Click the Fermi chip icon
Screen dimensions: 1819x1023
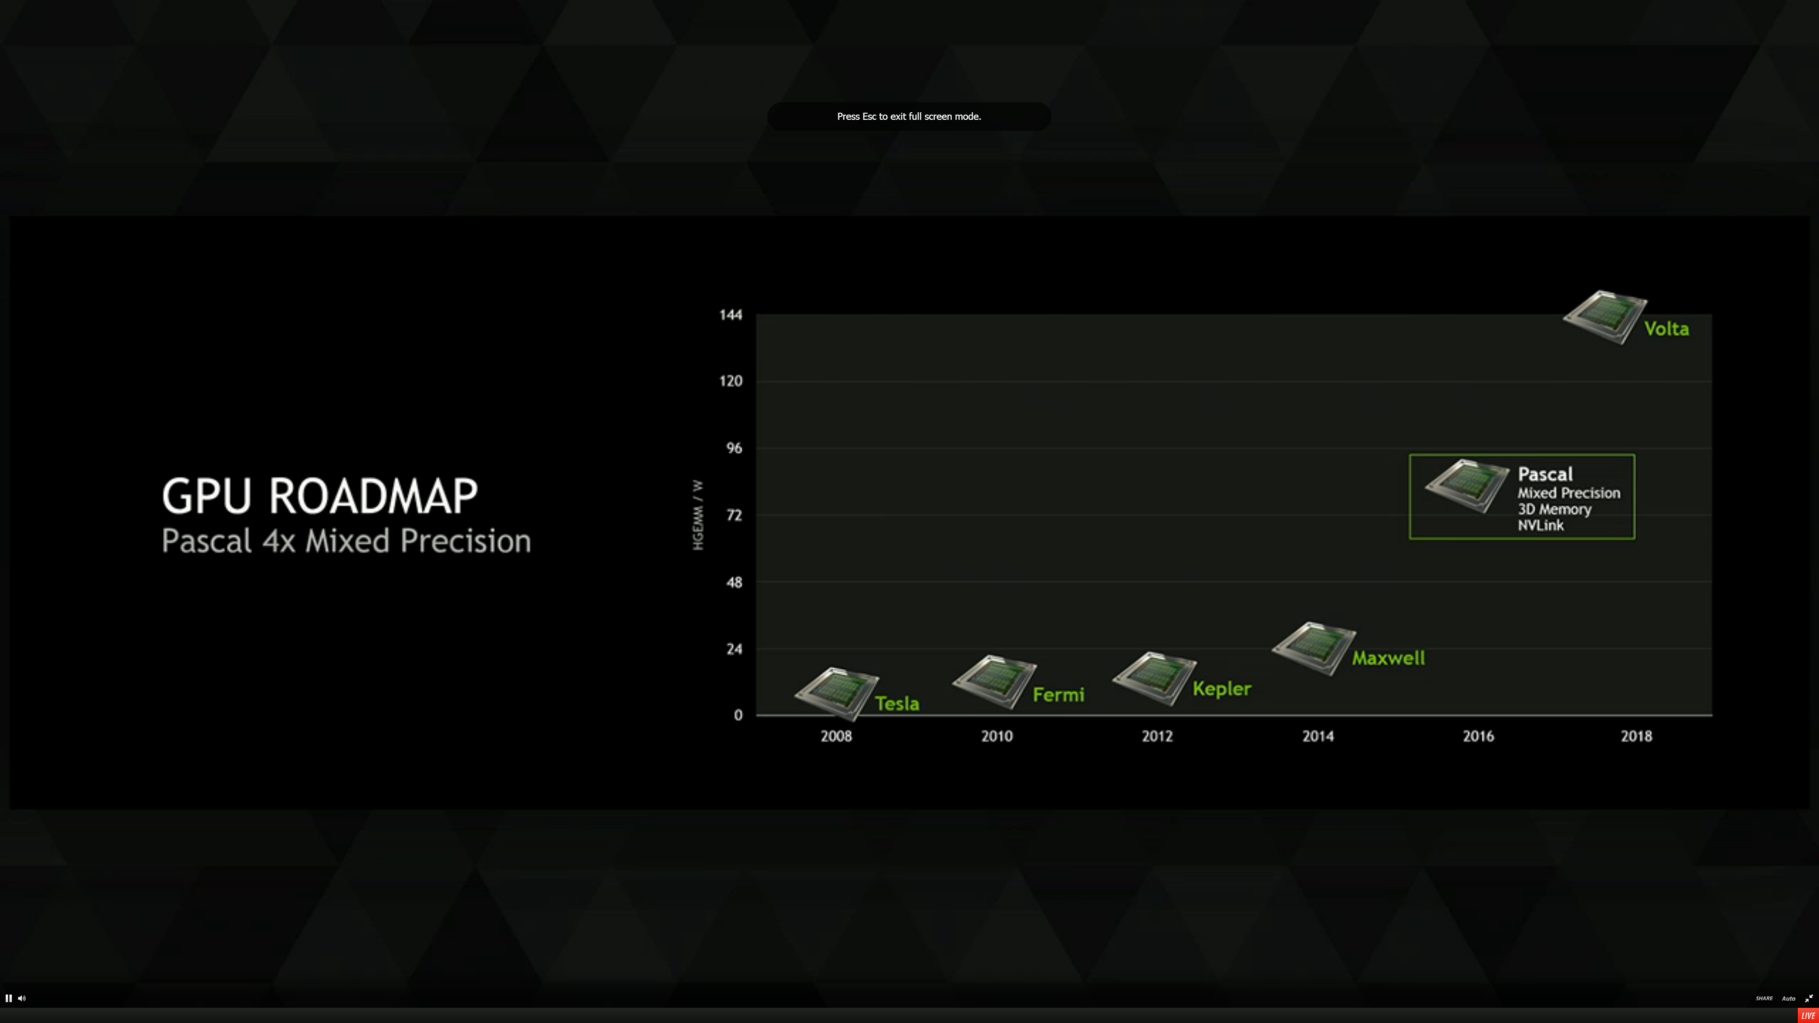click(994, 682)
